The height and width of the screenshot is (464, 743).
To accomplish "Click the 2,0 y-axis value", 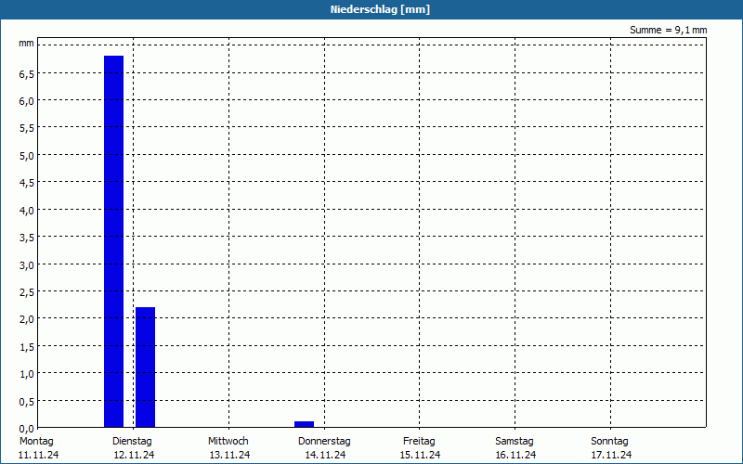I will pyautogui.click(x=27, y=319).
